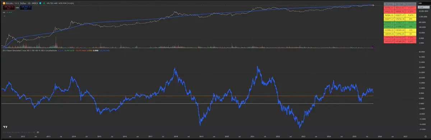Viewport: 431px width, 140px height.
Task: Click the orange horizontal line in indicator pane
Action: tap(187, 96)
